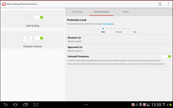Tap the battery status icon
The image size is (173, 108).
click(171, 105)
